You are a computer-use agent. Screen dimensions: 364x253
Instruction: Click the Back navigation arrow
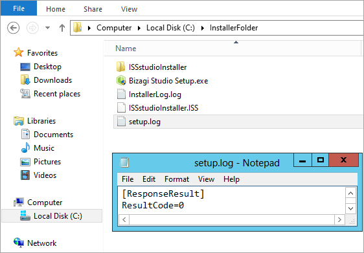coord(13,28)
